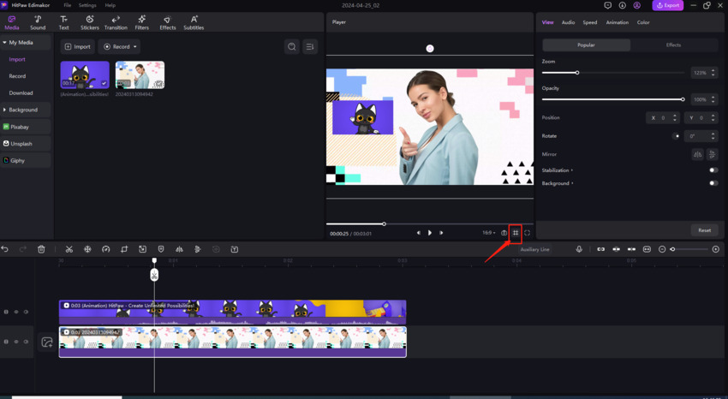Switch to the Animation tab
728x399 pixels.
tap(617, 22)
